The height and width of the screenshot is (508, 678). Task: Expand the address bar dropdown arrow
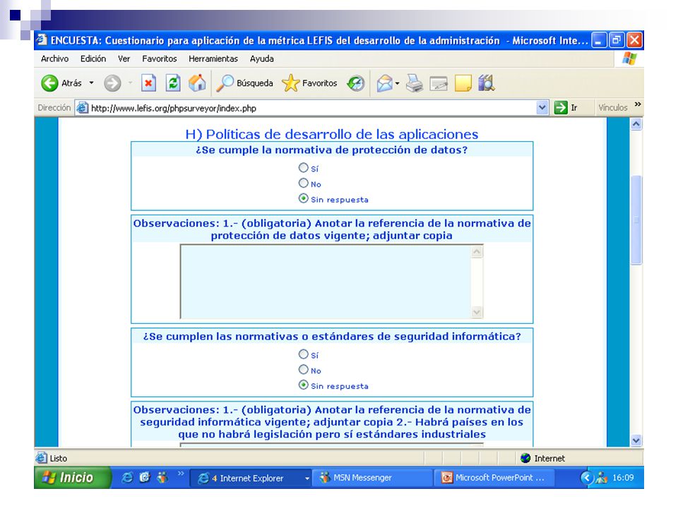tap(542, 107)
